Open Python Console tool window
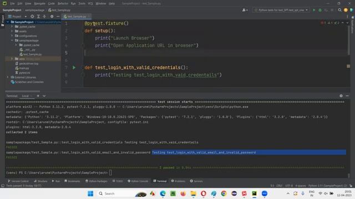Viewport: 355px width, 199px height. [138, 181]
